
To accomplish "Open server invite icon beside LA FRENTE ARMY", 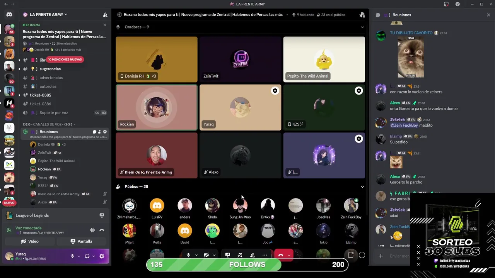I will pyautogui.click(x=105, y=15).
